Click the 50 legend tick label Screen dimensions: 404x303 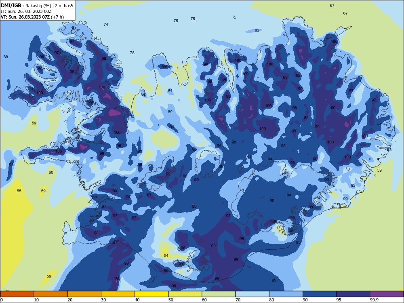point(170,300)
